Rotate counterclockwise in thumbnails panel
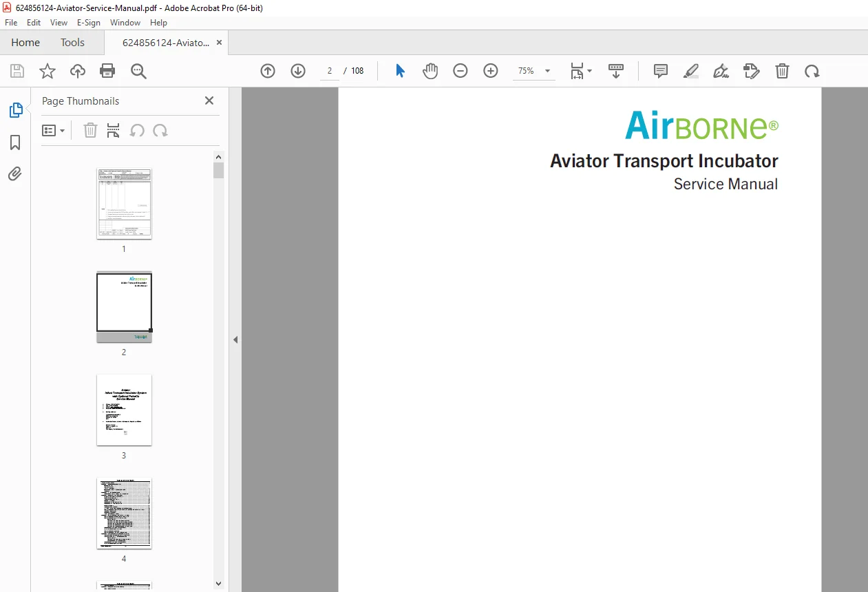The width and height of the screenshot is (868, 592). [137, 130]
